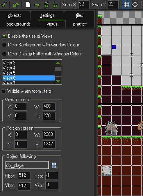Select the grey stone block tile
This screenshot has width=143, height=196.
106,170
